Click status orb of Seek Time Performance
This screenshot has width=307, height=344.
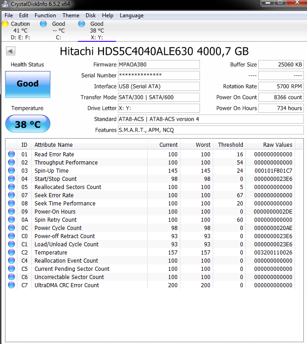point(11,203)
